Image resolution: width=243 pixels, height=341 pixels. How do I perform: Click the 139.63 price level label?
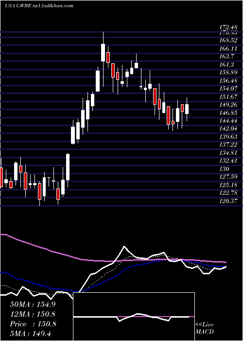[x=228, y=137]
